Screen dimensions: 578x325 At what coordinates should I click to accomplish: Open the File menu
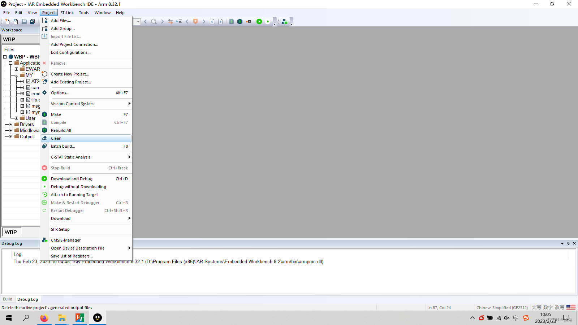pyautogui.click(x=7, y=13)
